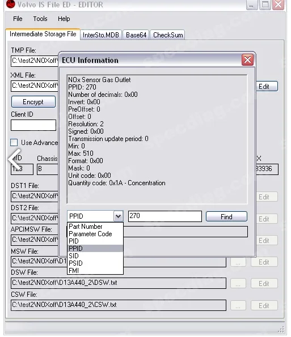Click disabled Edit button for CSW File
Screen dimensions: 291x337
(264, 305)
